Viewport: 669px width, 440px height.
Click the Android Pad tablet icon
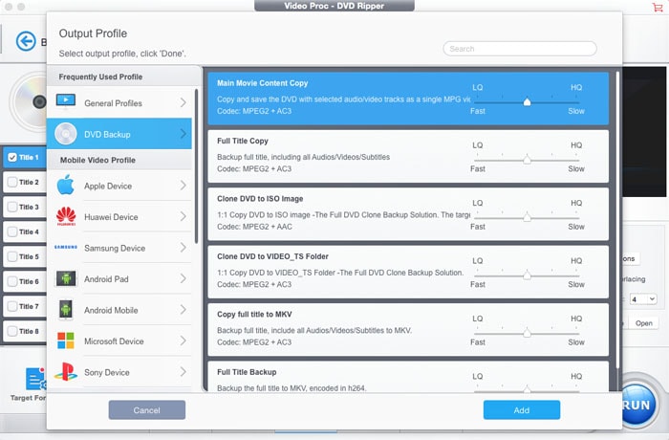click(66, 278)
